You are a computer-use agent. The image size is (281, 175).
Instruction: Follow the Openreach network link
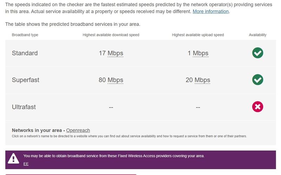(78, 131)
